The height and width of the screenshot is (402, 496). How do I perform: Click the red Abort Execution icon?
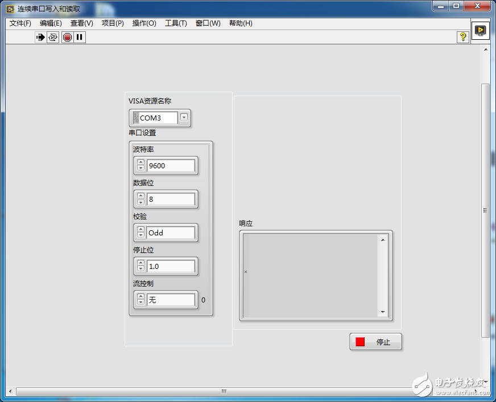pyautogui.click(x=67, y=38)
